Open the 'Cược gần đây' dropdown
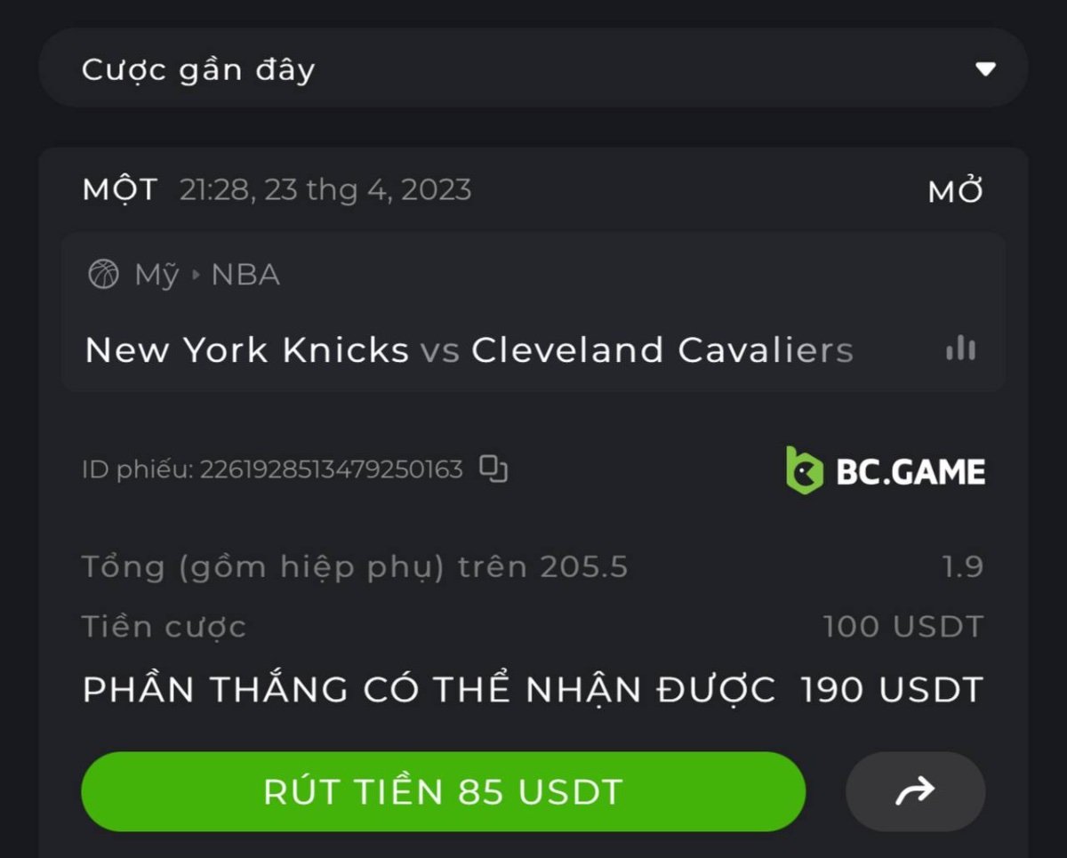 click(x=533, y=68)
